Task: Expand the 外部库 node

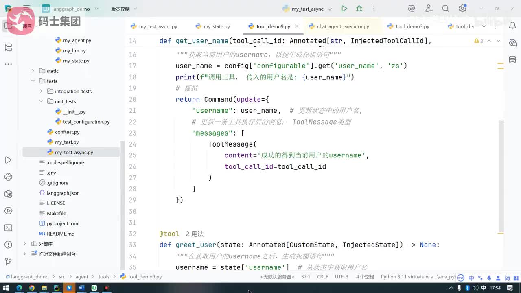Action: 24,244
